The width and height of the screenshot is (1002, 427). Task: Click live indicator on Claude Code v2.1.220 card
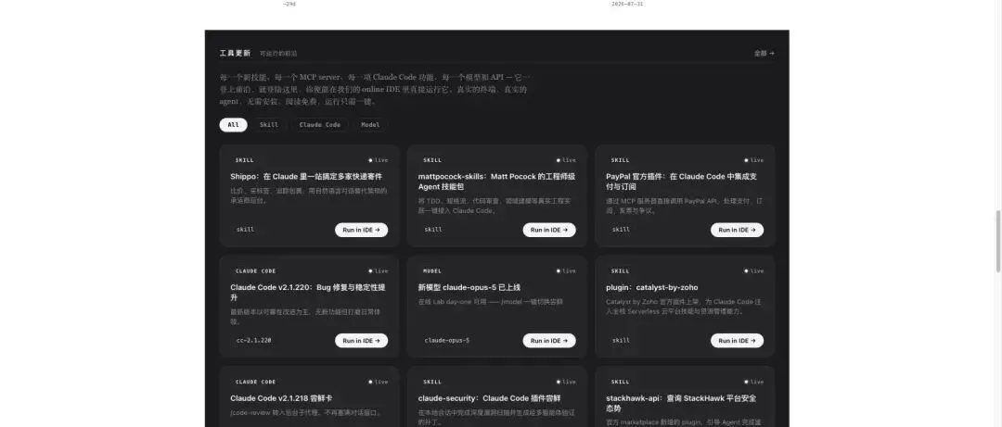(379, 271)
